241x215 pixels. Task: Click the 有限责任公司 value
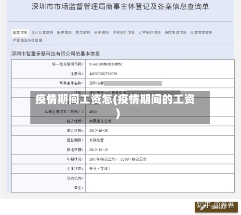click(100, 121)
